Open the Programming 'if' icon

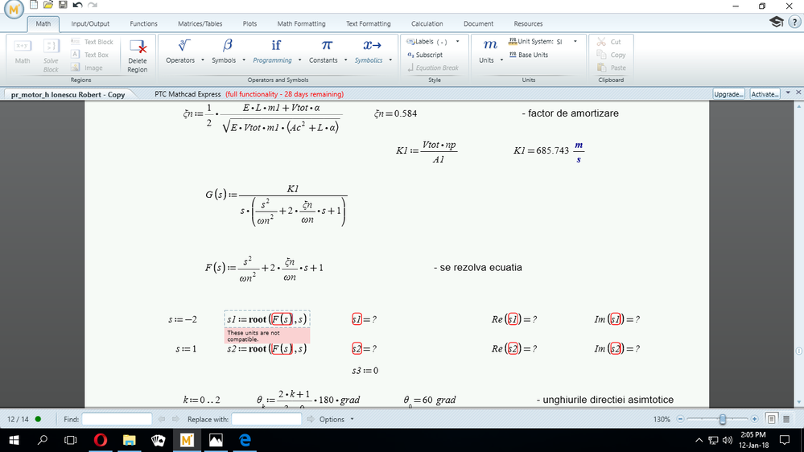click(276, 46)
